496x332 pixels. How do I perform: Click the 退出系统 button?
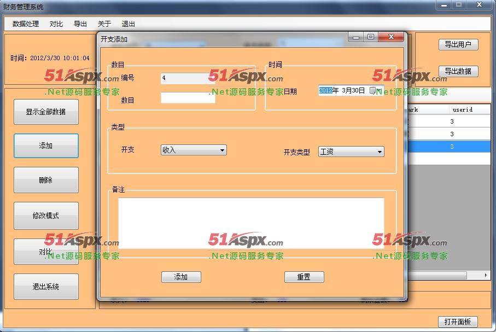click(x=46, y=287)
